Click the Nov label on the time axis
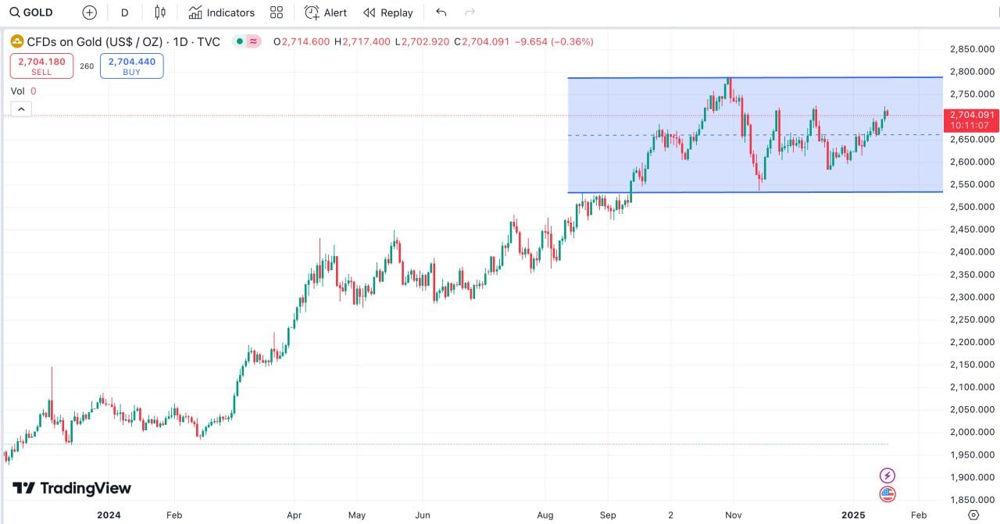The width and height of the screenshot is (1000, 524). (733, 515)
